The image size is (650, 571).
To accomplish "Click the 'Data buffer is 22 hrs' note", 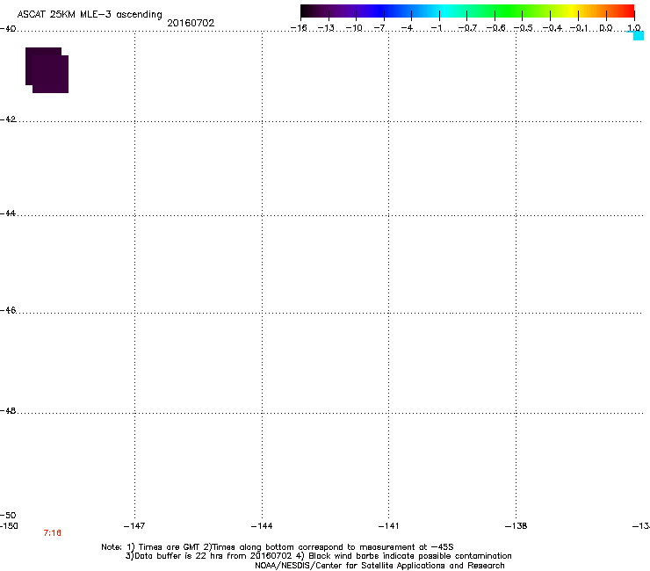I will coord(318,556).
